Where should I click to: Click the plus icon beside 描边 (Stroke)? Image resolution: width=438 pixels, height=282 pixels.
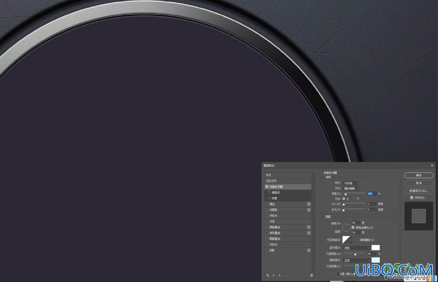[309, 204]
